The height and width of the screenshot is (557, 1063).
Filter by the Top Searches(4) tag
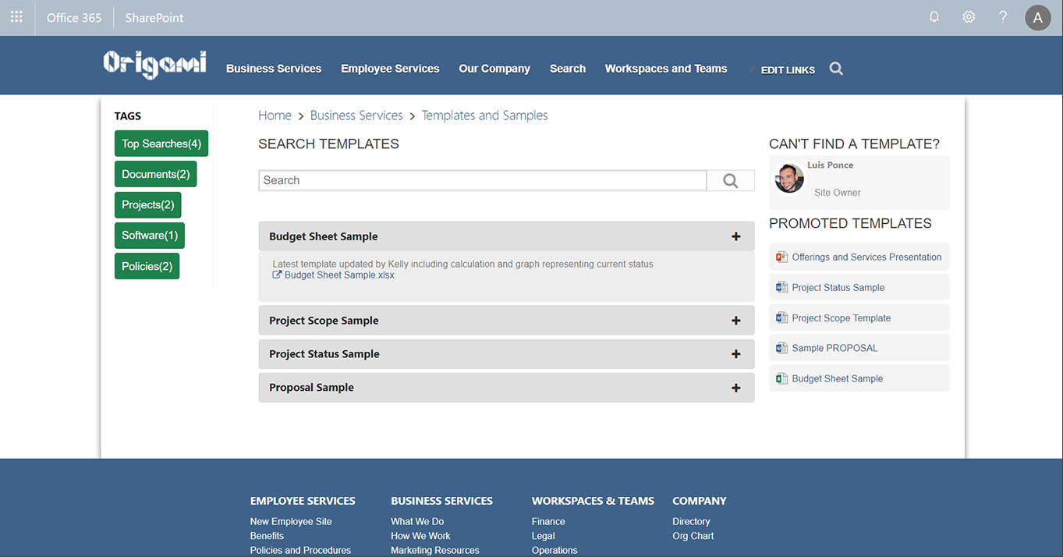pyautogui.click(x=161, y=144)
